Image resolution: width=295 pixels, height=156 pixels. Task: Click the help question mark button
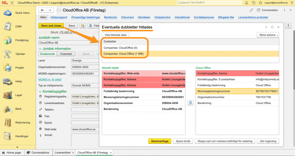[x=288, y=26]
